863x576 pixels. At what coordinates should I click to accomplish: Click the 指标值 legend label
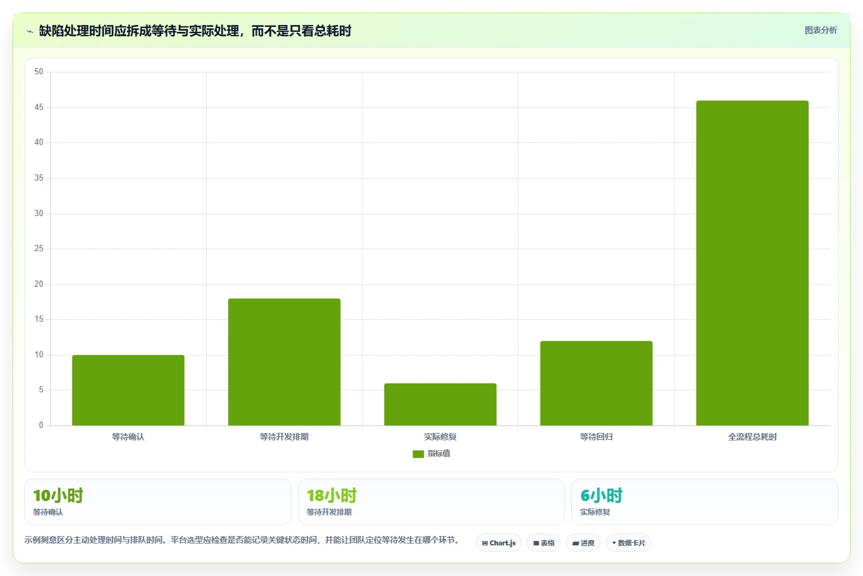click(439, 454)
